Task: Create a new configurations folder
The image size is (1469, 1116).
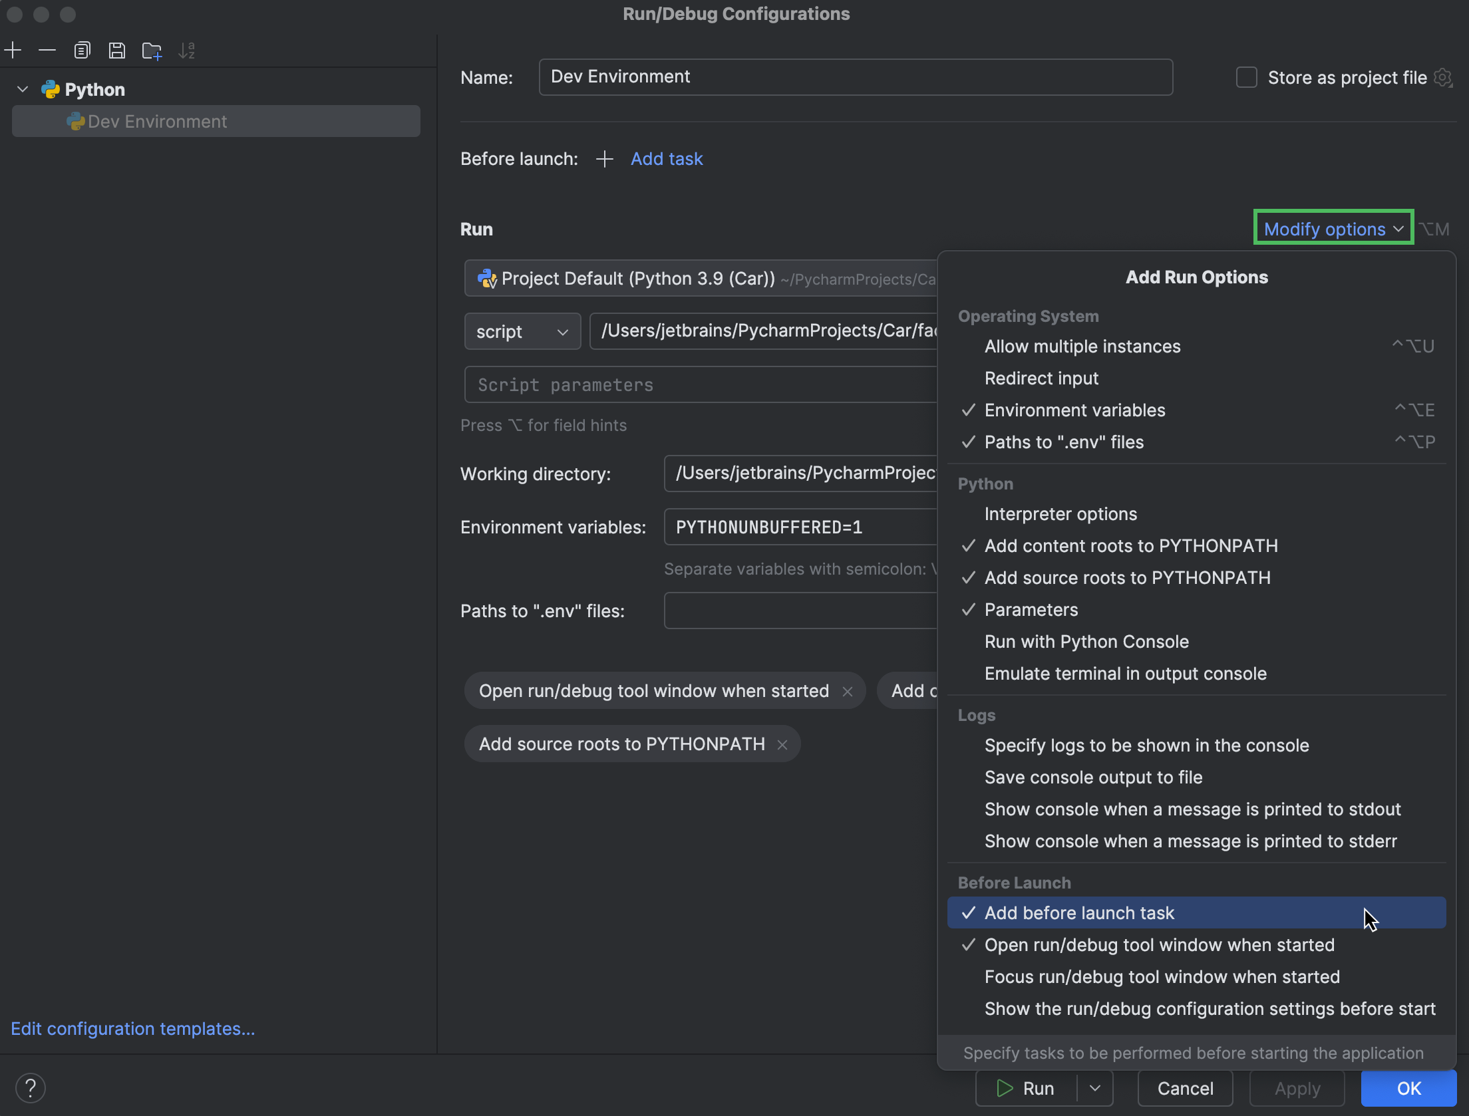Action: tap(152, 50)
